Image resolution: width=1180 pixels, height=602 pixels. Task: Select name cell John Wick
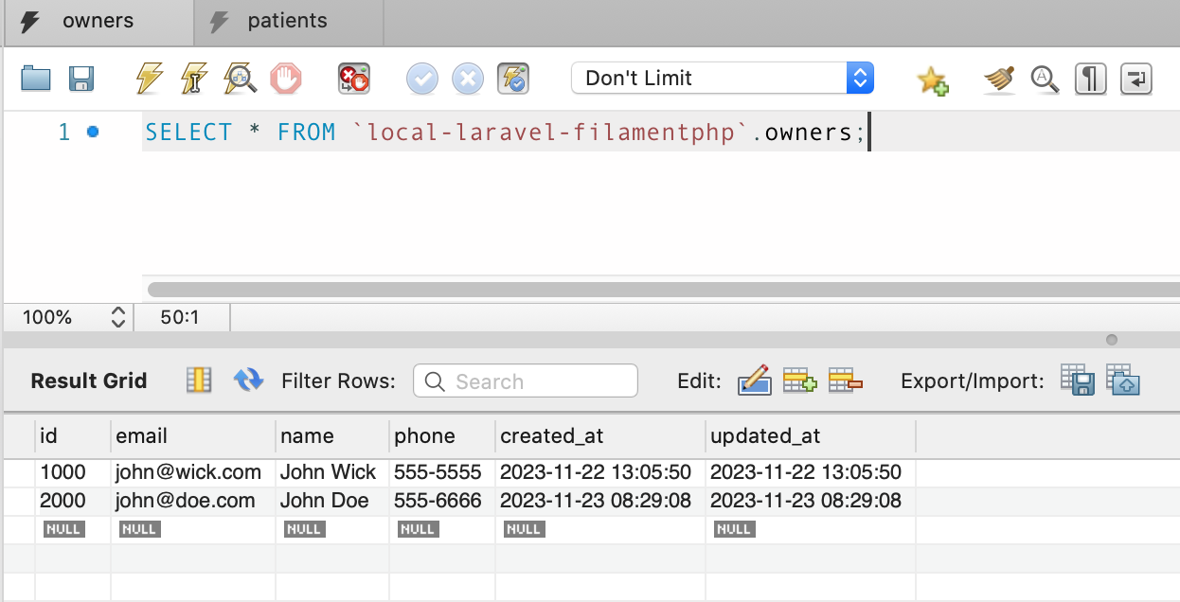[x=332, y=472]
